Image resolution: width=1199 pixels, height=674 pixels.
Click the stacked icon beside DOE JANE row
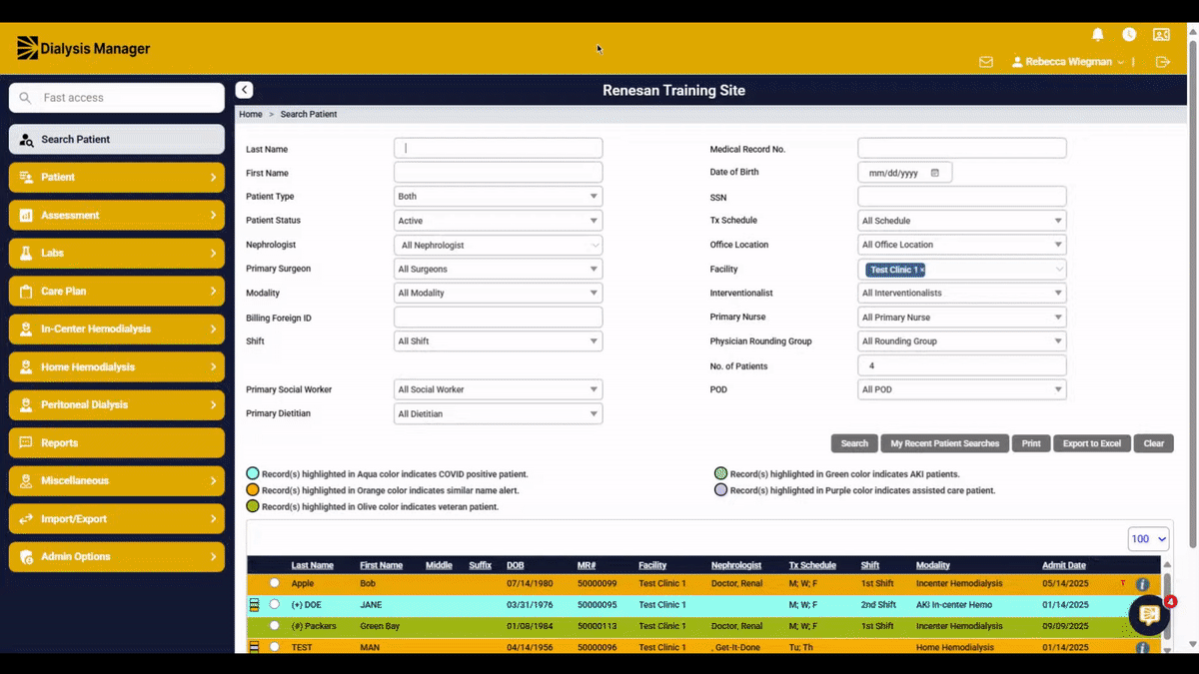(254, 605)
